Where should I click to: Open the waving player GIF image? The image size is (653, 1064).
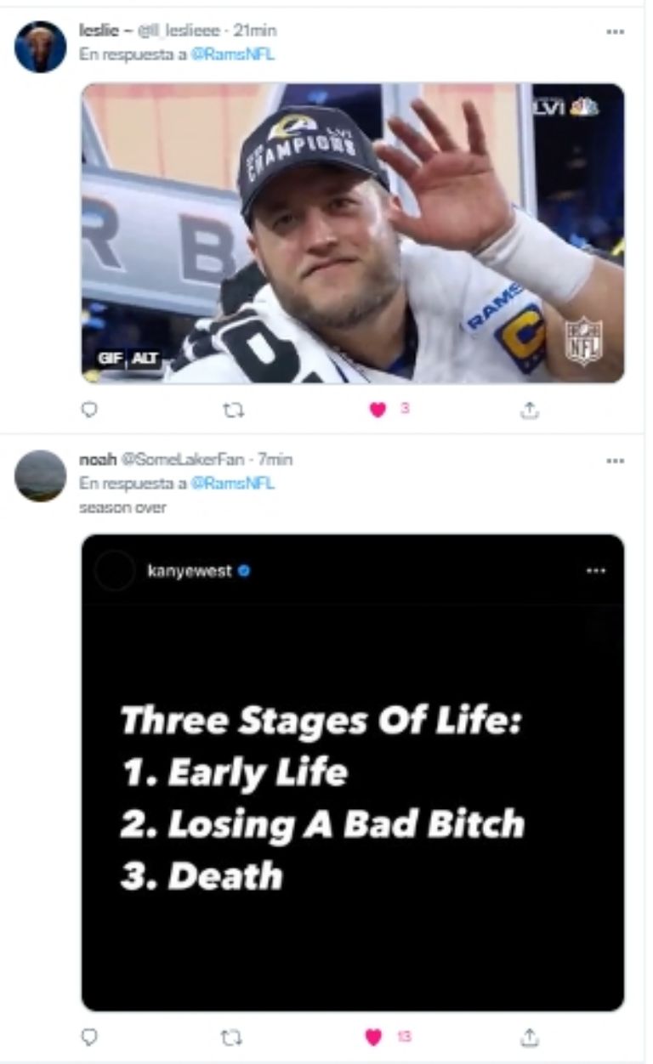pos(352,232)
